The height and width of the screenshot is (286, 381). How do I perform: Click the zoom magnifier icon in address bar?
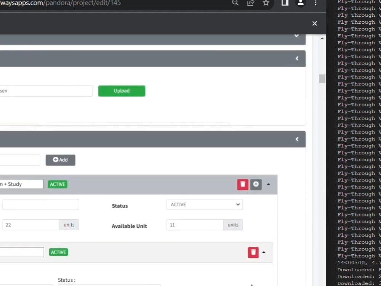tap(235, 3)
